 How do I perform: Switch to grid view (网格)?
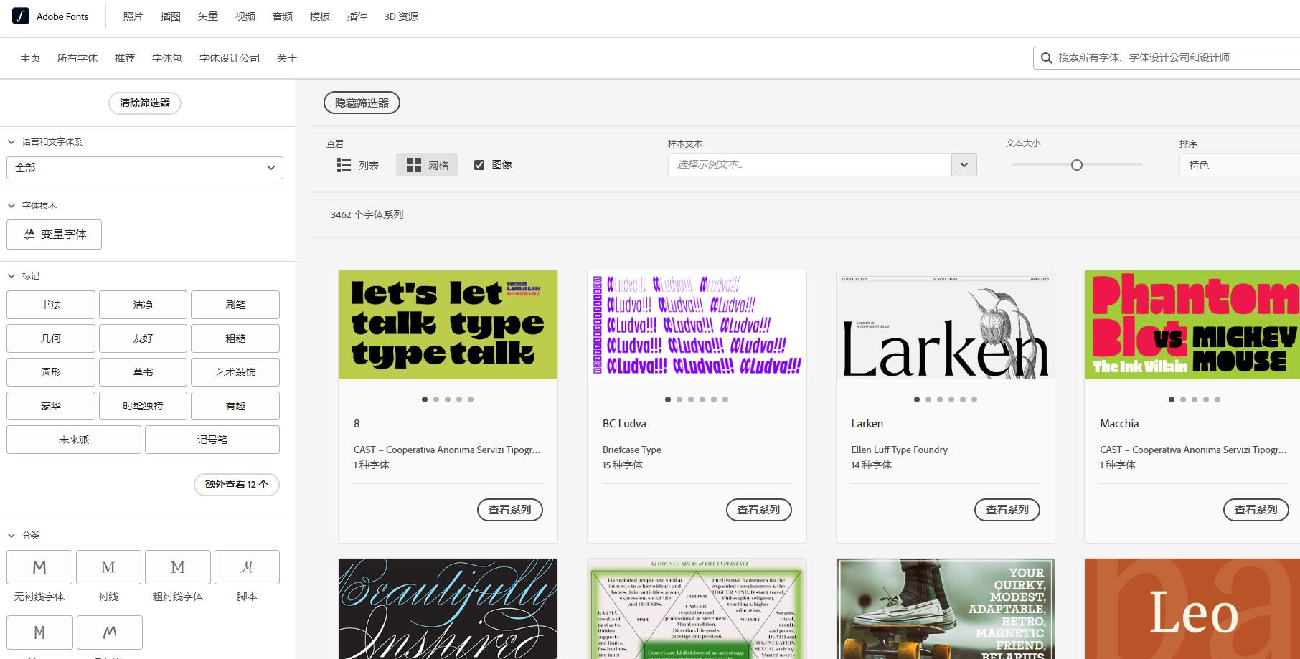[427, 165]
